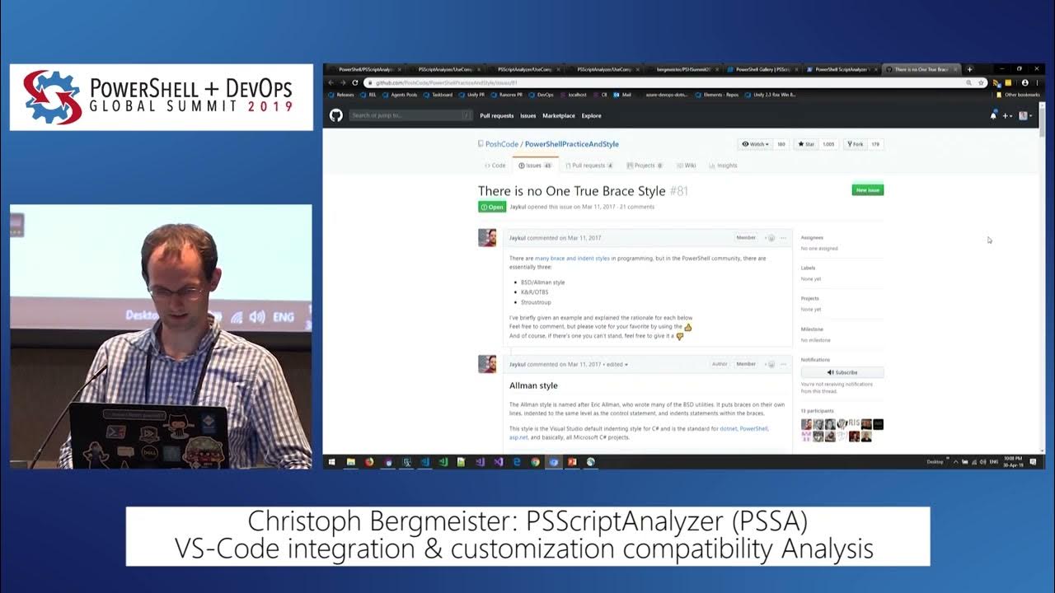1055x593 pixels.
Task: Switch to the Code tab
Action: click(495, 166)
